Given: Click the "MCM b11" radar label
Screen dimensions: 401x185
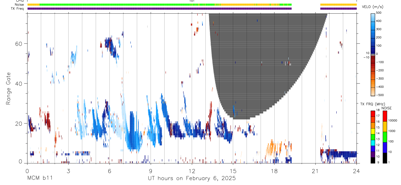Looking at the screenshot, I should [40, 178].
